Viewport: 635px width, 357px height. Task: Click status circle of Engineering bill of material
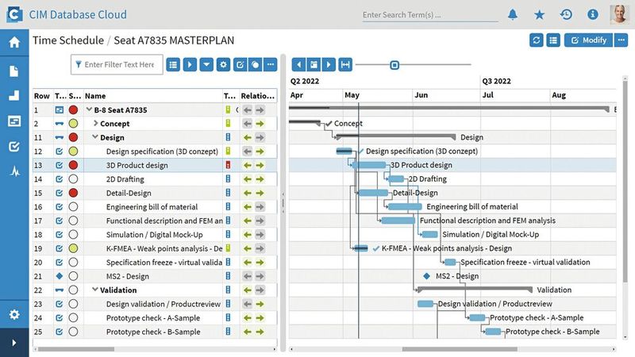coord(73,207)
